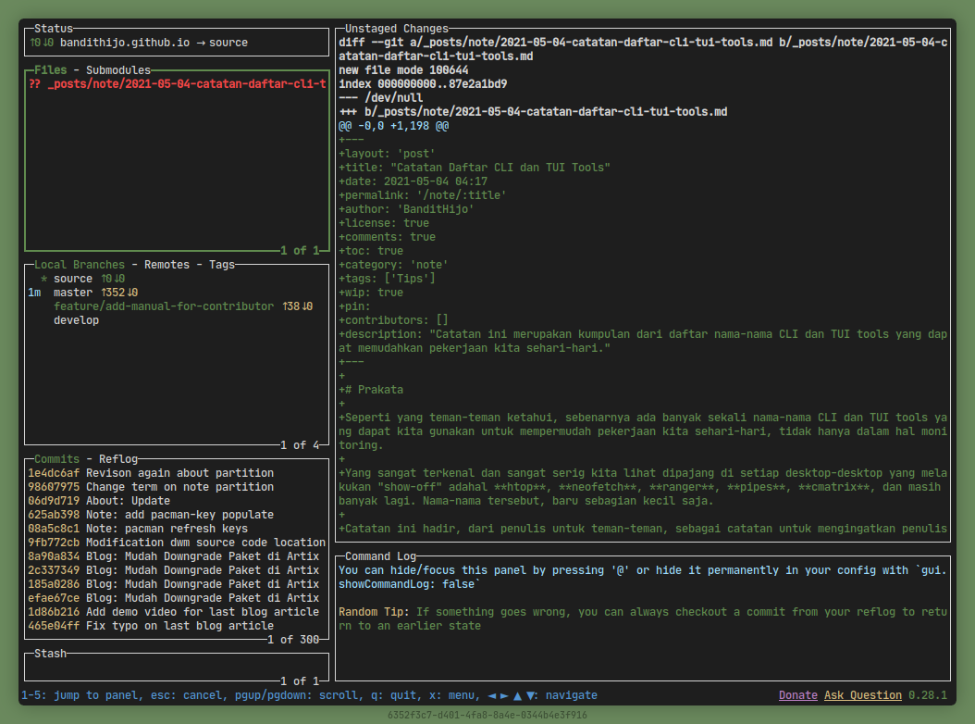Switch to the Submodules tab
This screenshot has height=724, width=975.
pos(118,70)
